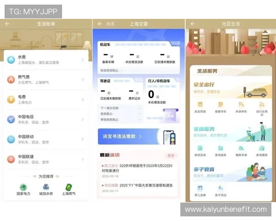The width and height of the screenshot is (276, 221).
Task: Expand the 中国联通 row chevron
Action: [x=83, y=159]
